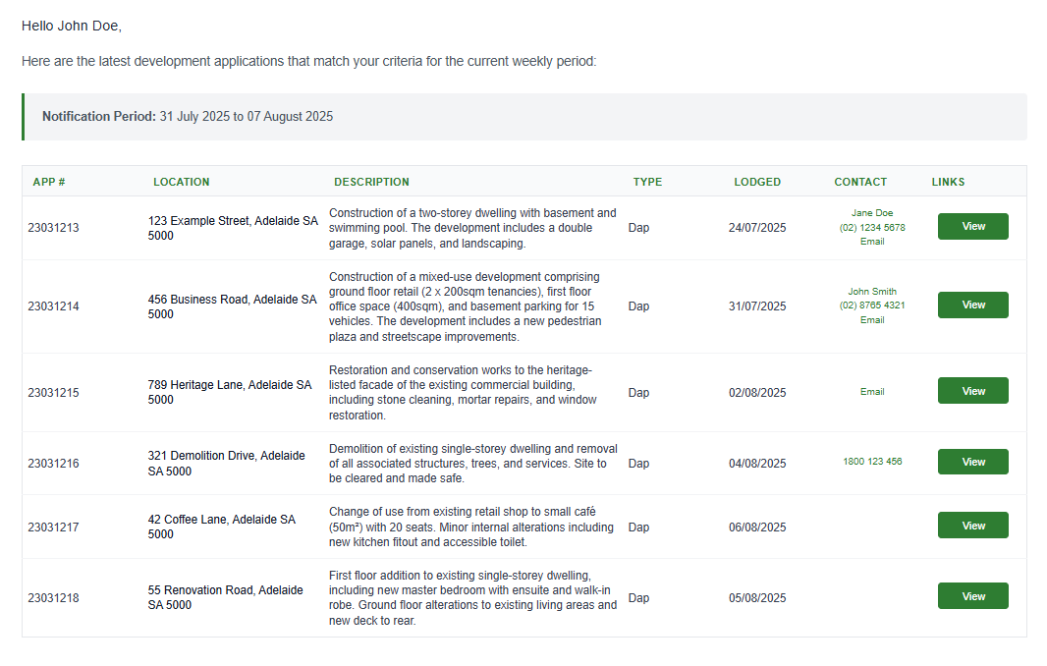Click phone number 1800 123 456
Screen dimensions: 1047x666
point(872,462)
